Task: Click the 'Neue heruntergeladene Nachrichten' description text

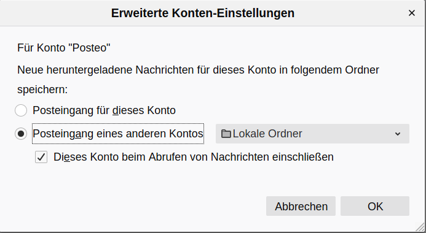Action: tap(198, 70)
